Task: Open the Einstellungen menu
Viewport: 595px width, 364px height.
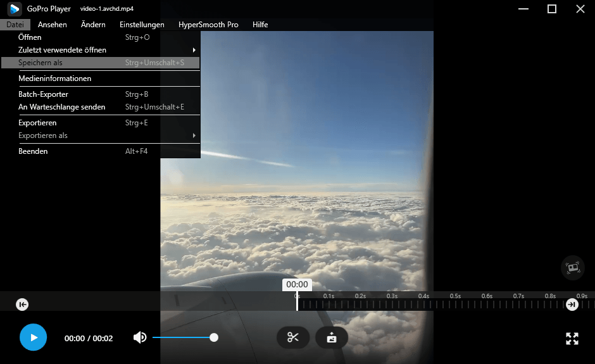Action: tap(142, 25)
